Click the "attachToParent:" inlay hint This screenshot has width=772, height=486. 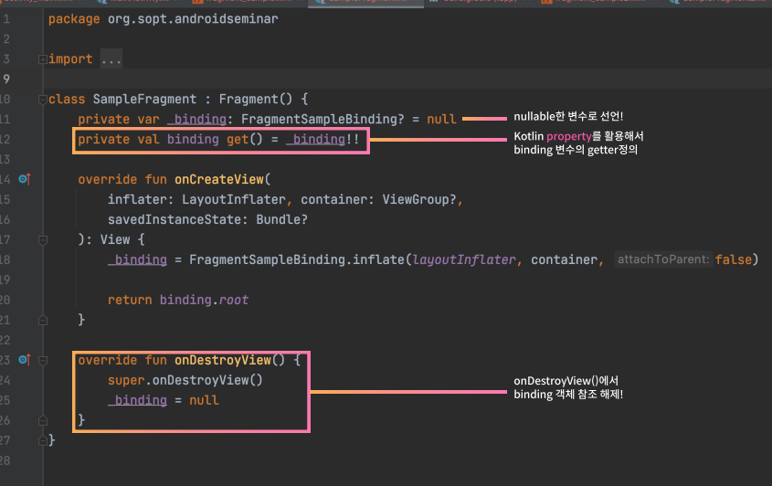coord(663,259)
